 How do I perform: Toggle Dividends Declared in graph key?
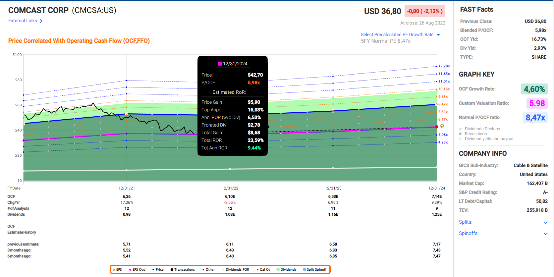(461, 129)
